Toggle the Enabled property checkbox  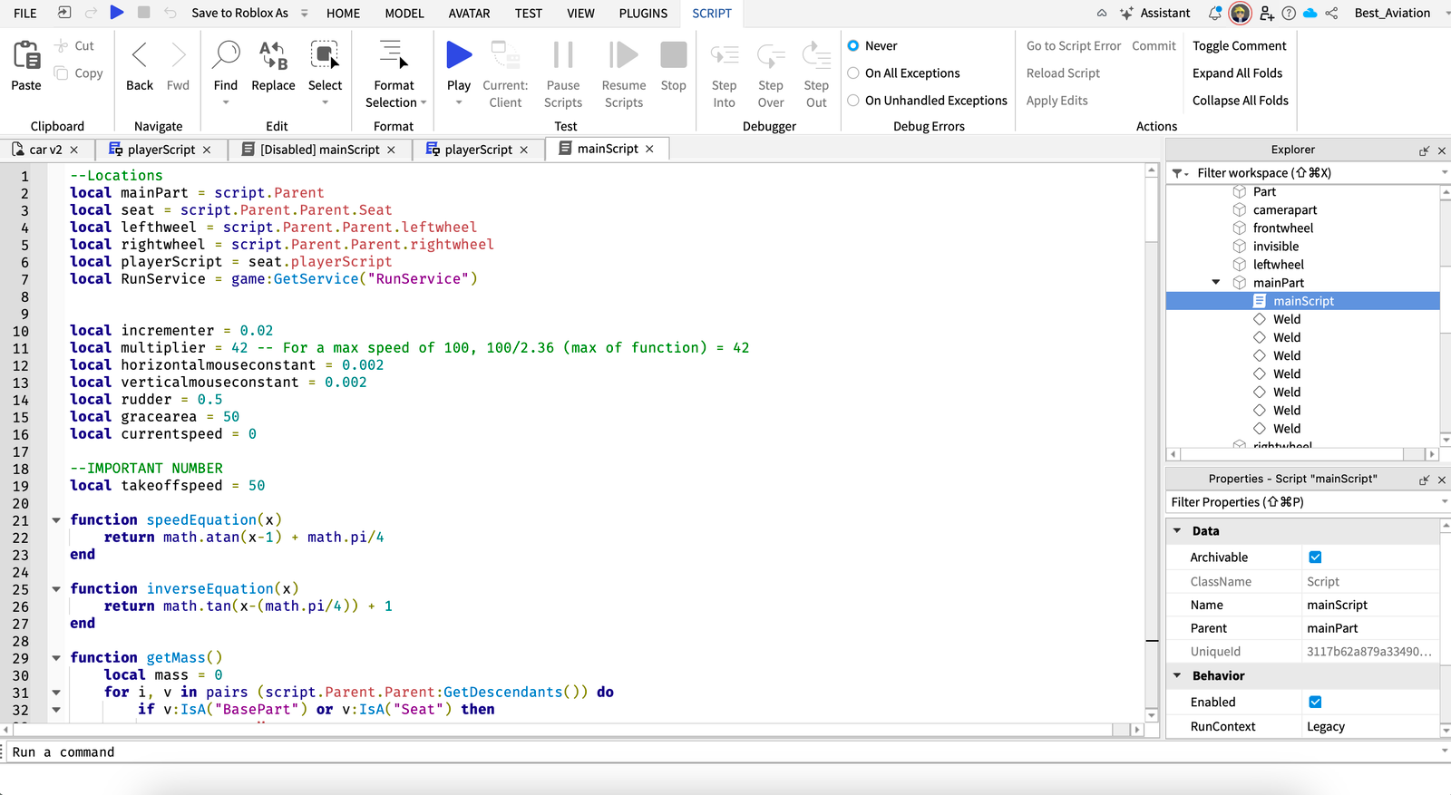[x=1315, y=702]
